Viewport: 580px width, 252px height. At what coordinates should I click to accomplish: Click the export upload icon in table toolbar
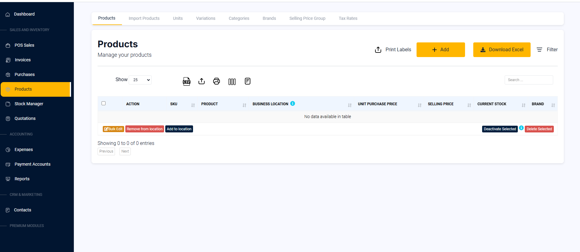tap(202, 81)
